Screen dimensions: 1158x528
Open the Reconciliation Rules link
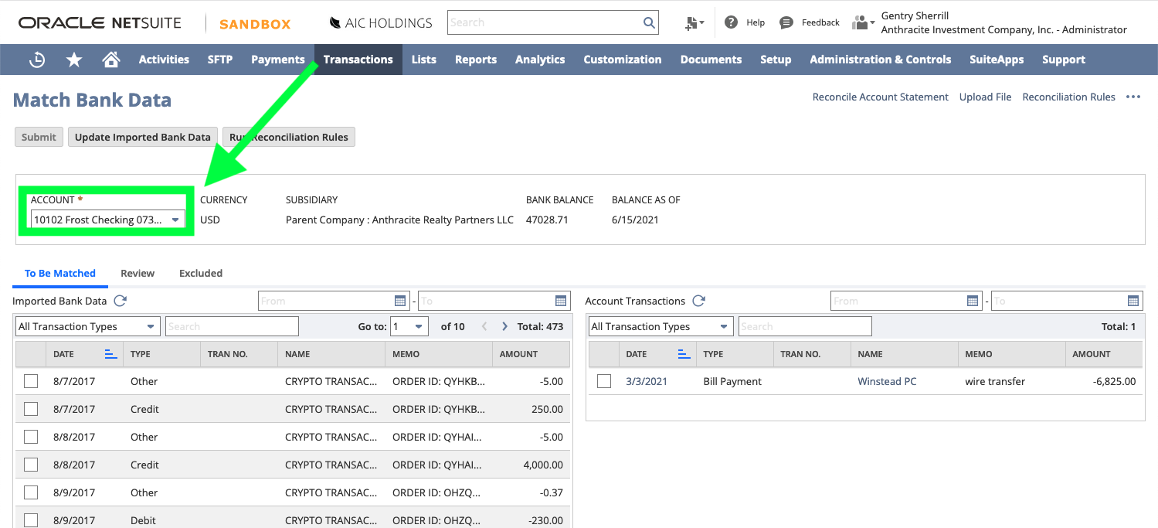coord(1069,97)
